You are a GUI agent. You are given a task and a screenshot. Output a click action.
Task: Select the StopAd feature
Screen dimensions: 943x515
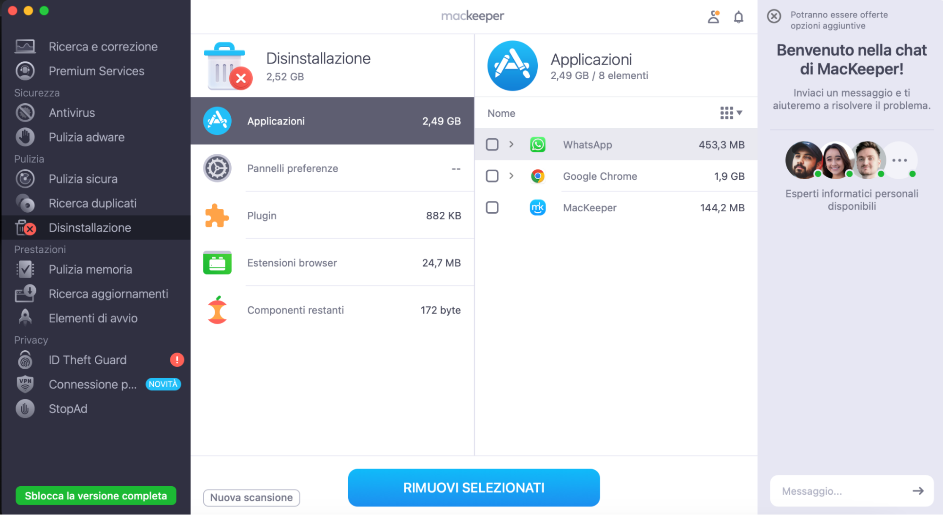point(67,408)
